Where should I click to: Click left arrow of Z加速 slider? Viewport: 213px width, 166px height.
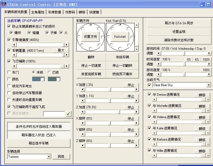[83, 112]
